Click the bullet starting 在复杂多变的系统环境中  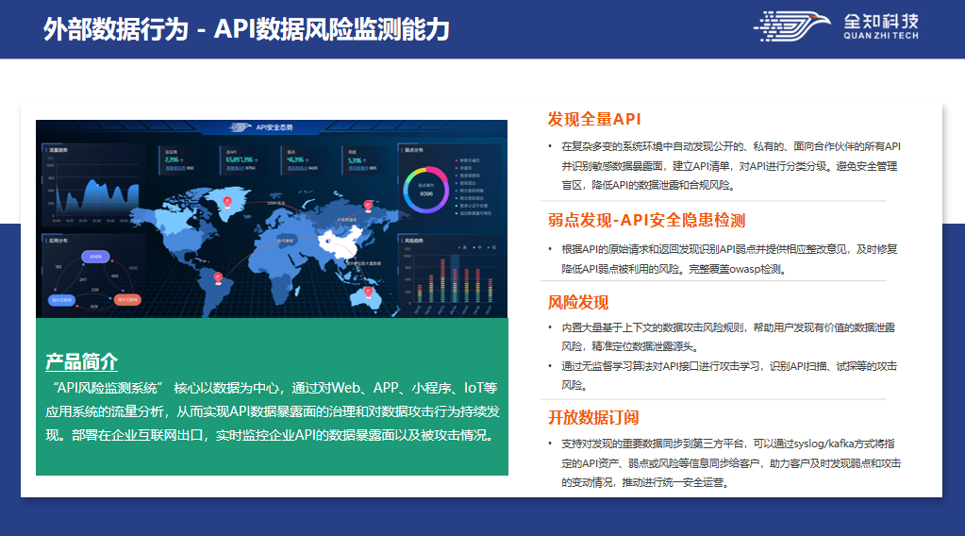pos(730,165)
